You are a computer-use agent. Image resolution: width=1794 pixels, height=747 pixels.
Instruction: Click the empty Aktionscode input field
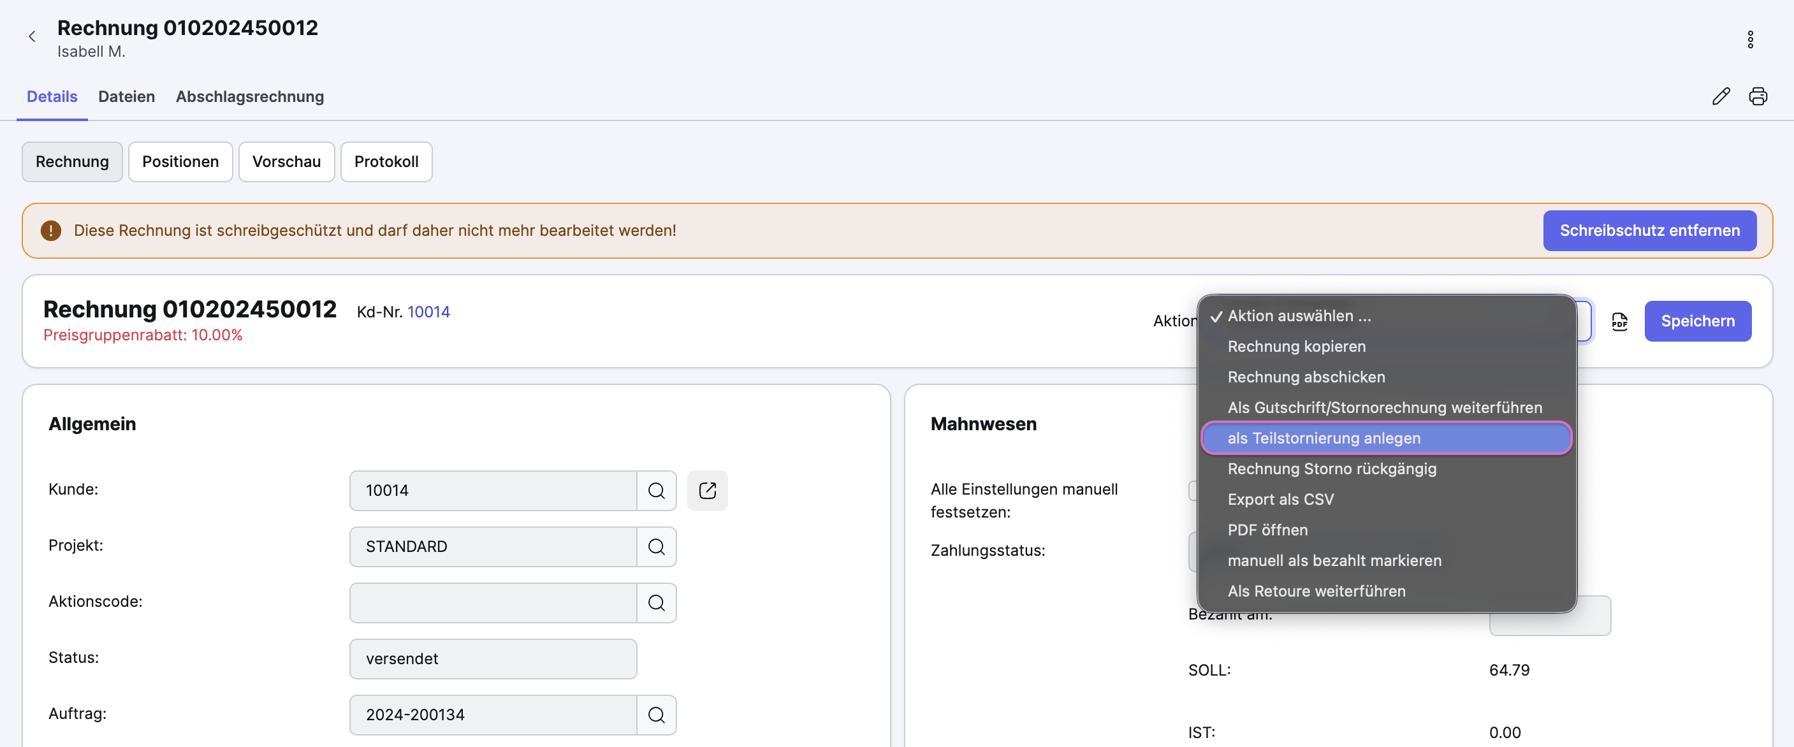coord(493,603)
